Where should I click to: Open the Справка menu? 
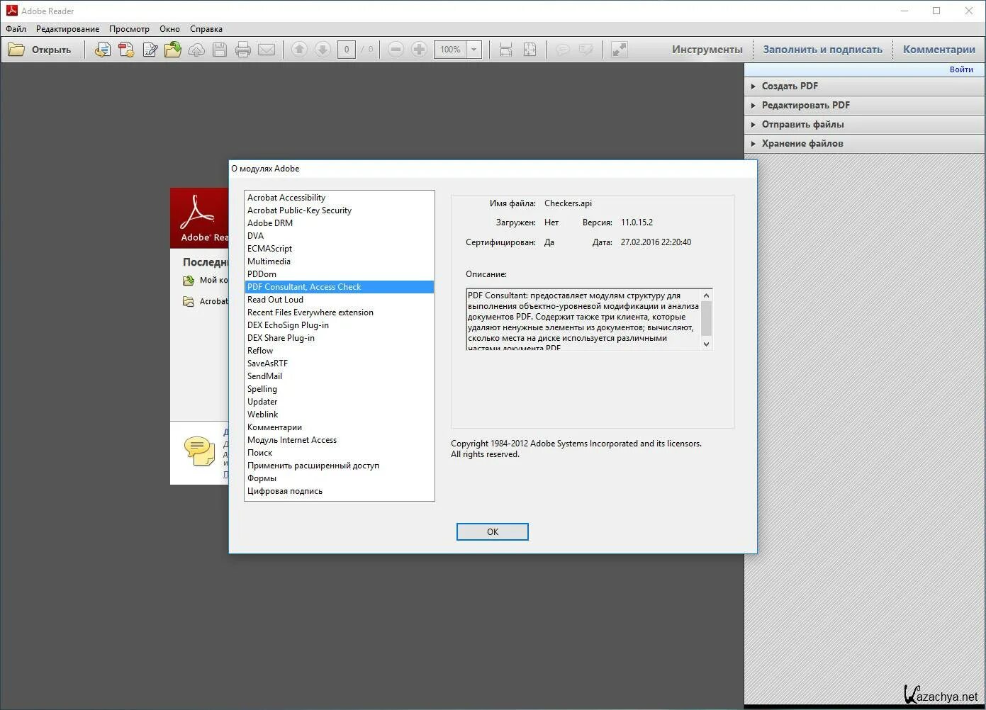coord(206,29)
